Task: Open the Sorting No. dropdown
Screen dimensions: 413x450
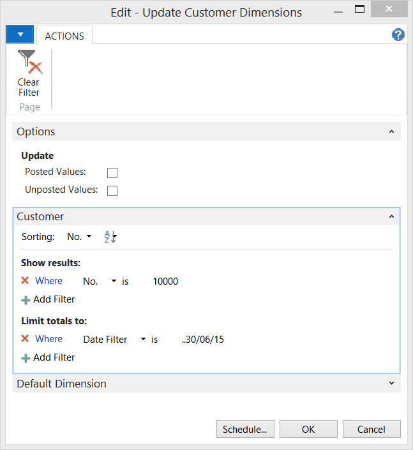Action: 79,237
